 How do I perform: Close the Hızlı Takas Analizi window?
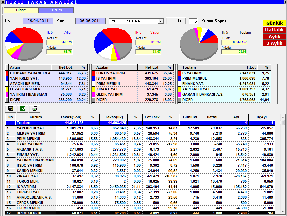[x=3, y=2]
